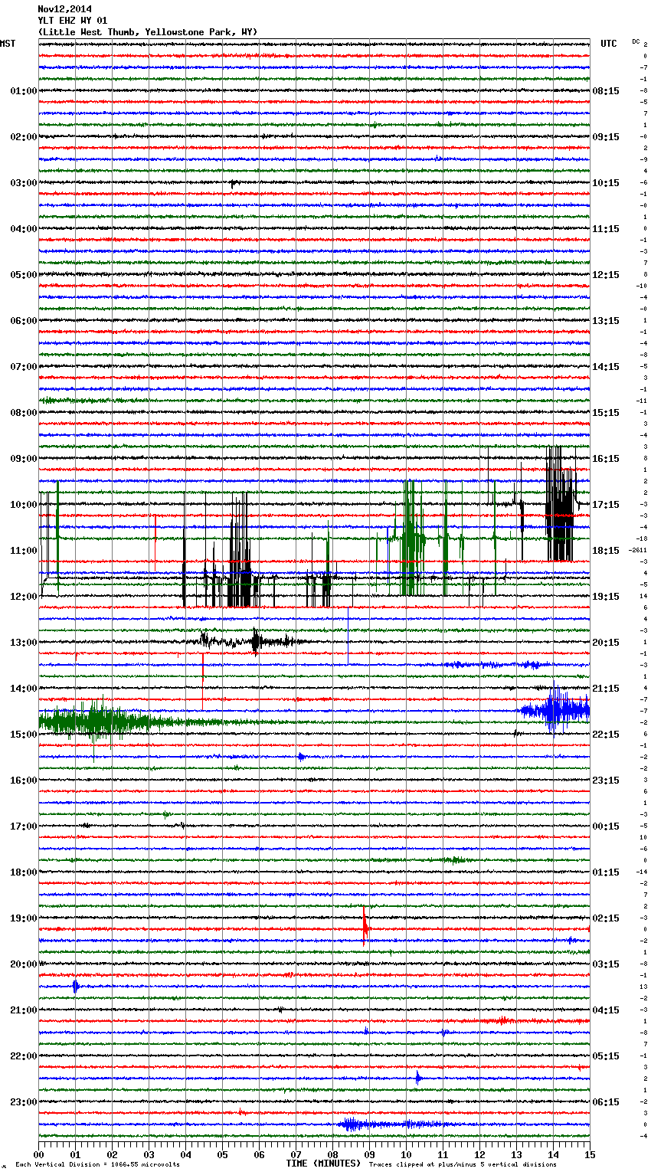Click the date label Nov12,2014
The height and width of the screenshot is (1175, 651).
point(64,9)
